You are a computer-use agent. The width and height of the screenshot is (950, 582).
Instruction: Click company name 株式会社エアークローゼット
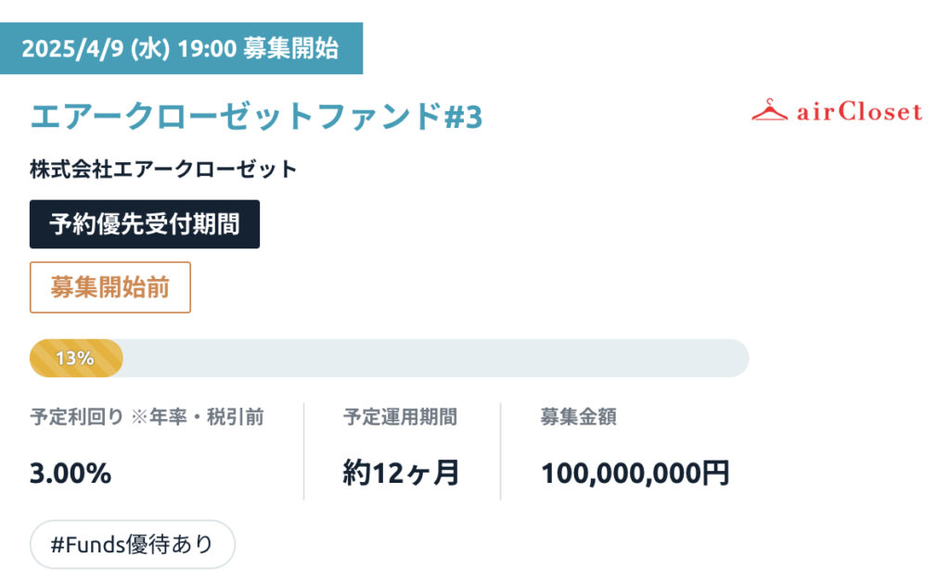pos(163,169)
